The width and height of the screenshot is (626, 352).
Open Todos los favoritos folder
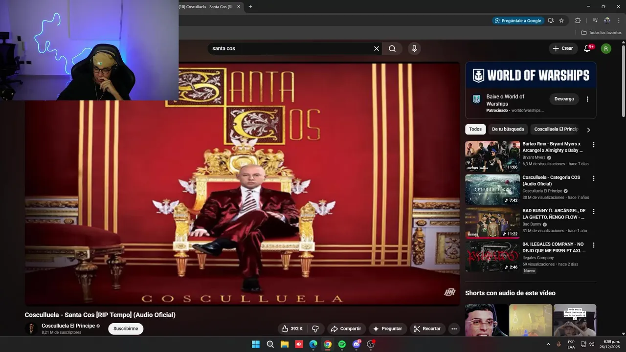pyautogui.click(x=601, y=33)
